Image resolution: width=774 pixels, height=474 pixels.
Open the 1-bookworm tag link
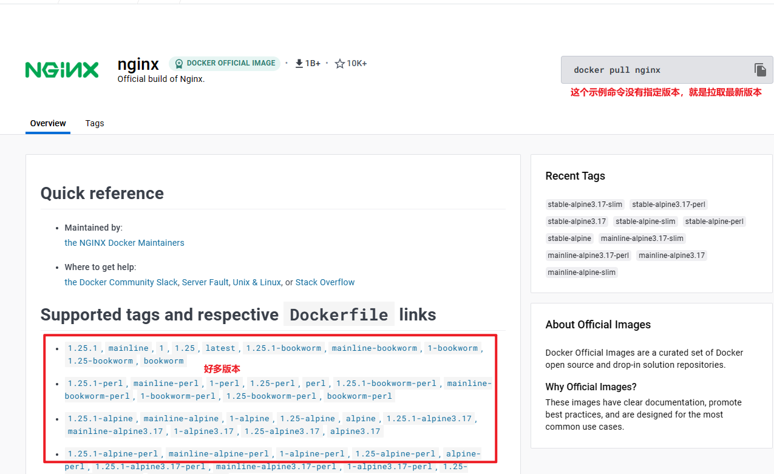[x=452, y=348]
